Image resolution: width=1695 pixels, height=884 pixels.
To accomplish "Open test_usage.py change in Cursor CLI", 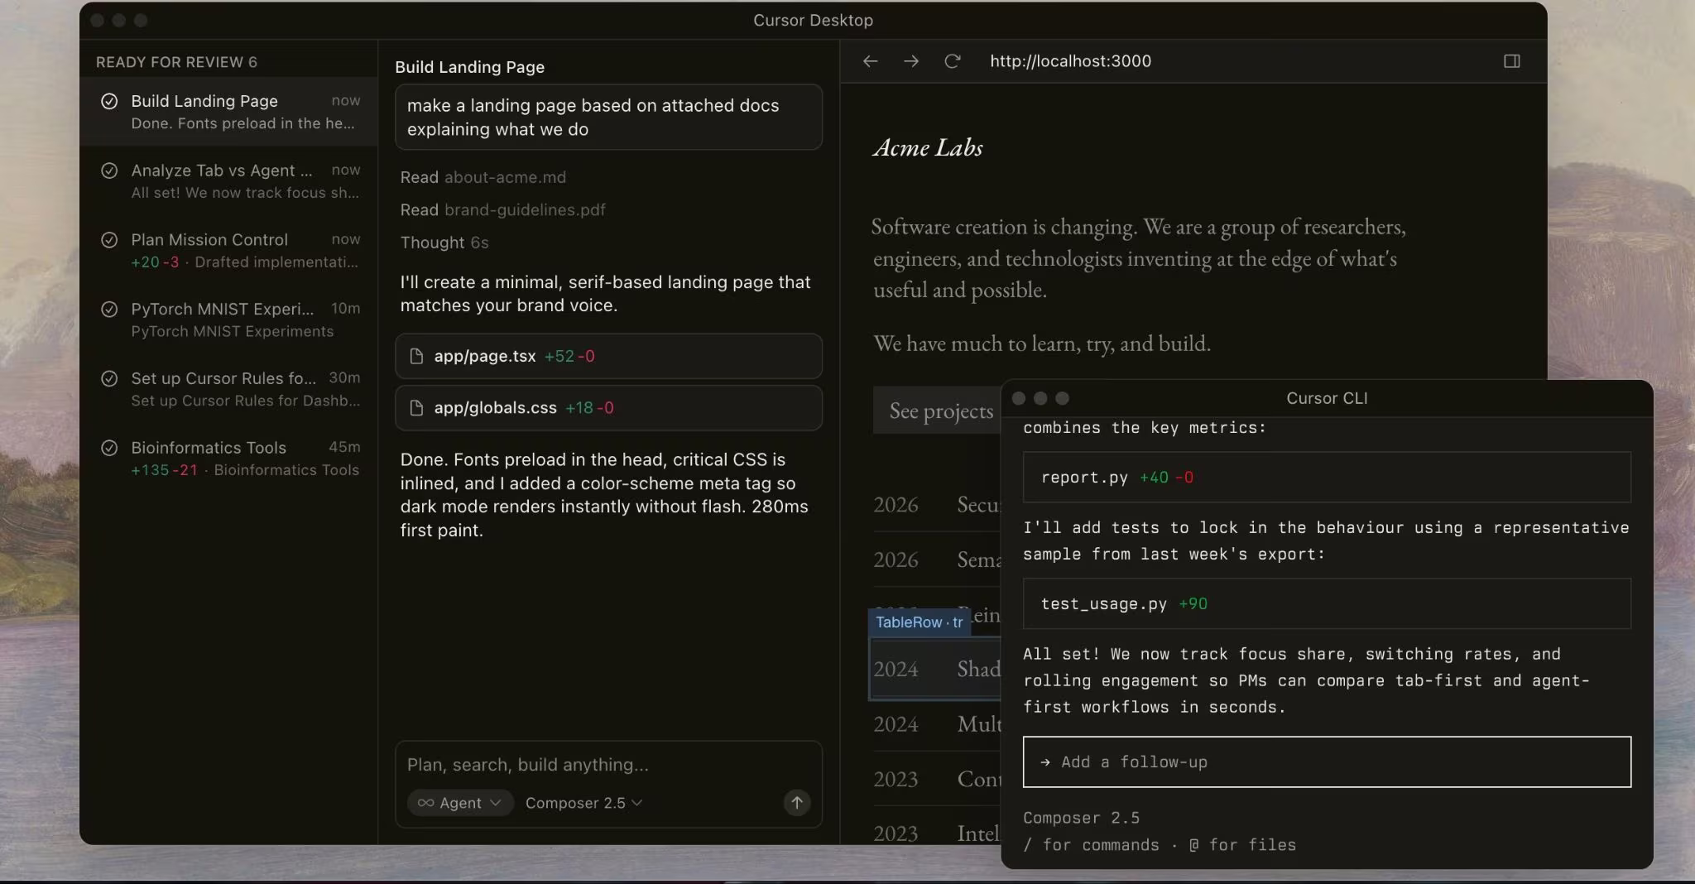I will [1327, 603].
